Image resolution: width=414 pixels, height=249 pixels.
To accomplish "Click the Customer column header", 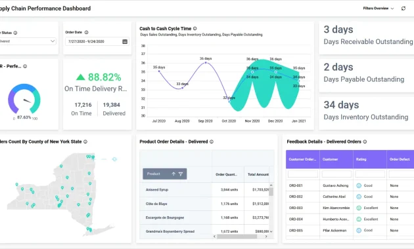I will tap(336, 159).
